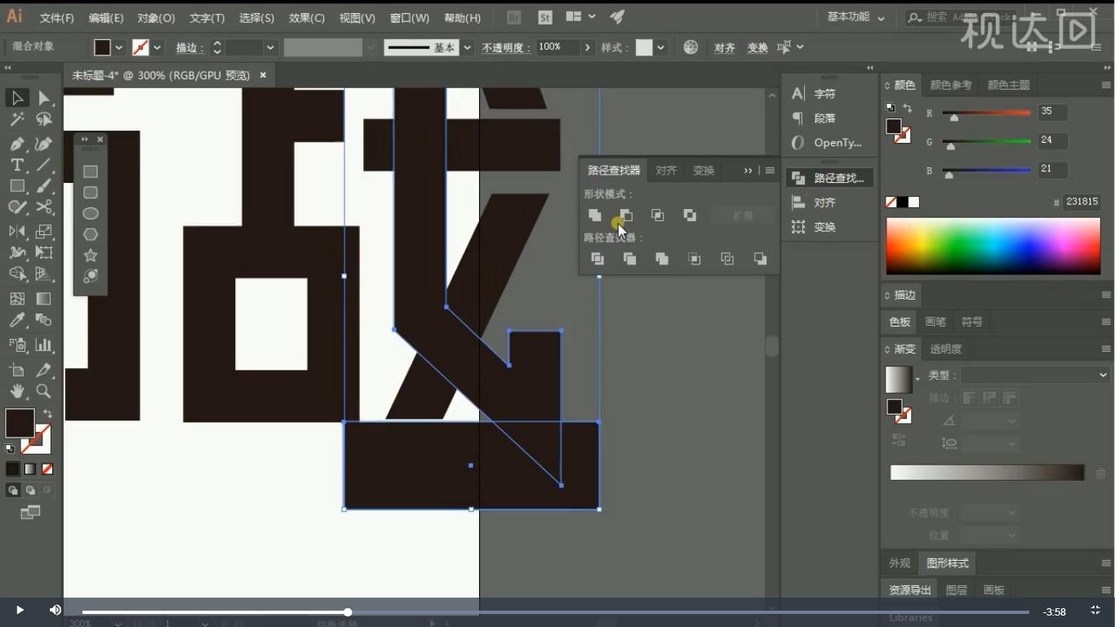
Task: Open the Character panel via 字符 icon
Action: pos(797,93)
